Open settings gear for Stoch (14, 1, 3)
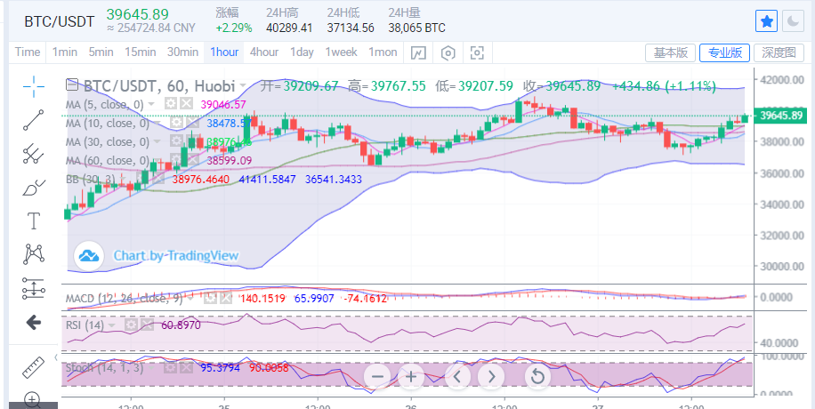This screenshot has width=815, height=409. 171,368
